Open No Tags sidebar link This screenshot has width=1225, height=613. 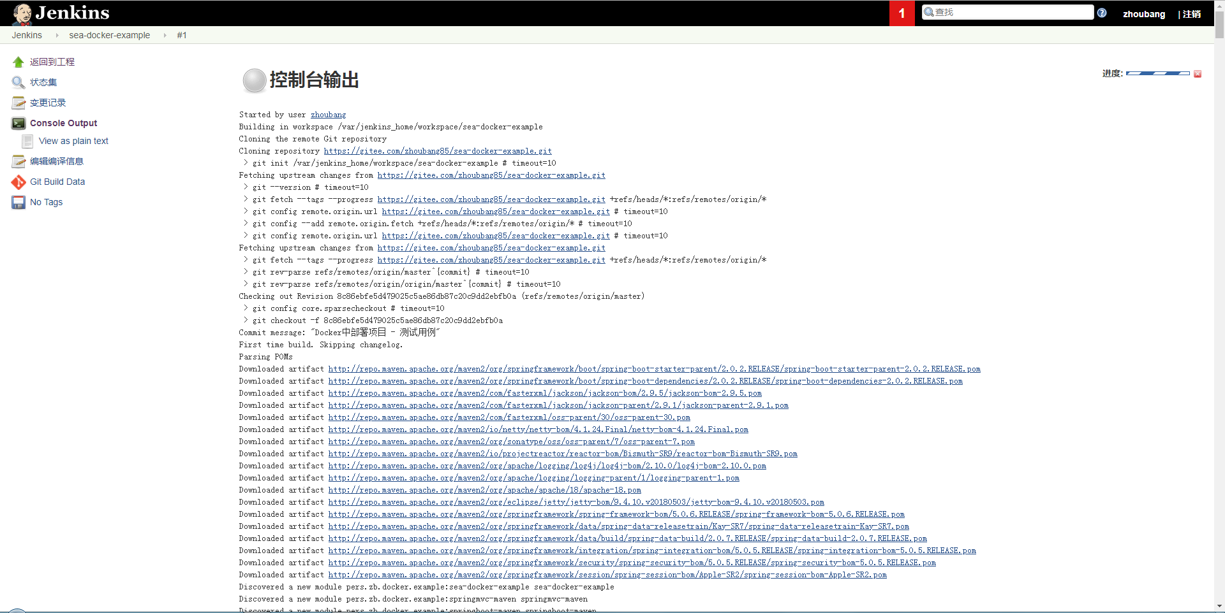[47, 202]
